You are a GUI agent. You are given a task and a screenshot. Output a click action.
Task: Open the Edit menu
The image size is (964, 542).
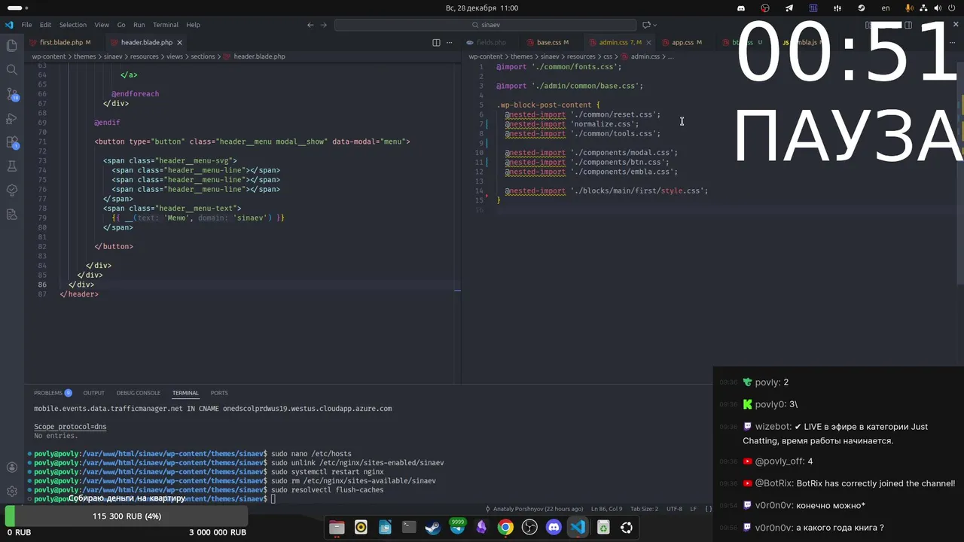click(x=45, y=25)
